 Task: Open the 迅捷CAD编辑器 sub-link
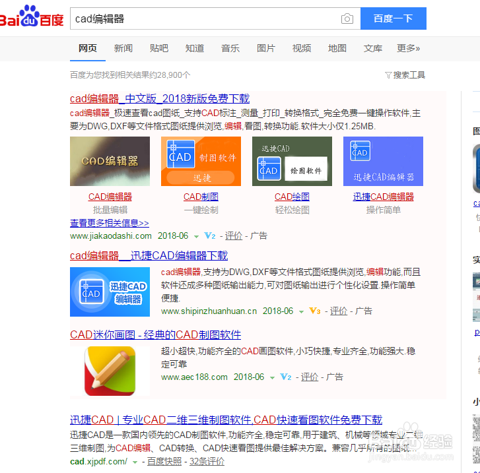coord(383,197)
